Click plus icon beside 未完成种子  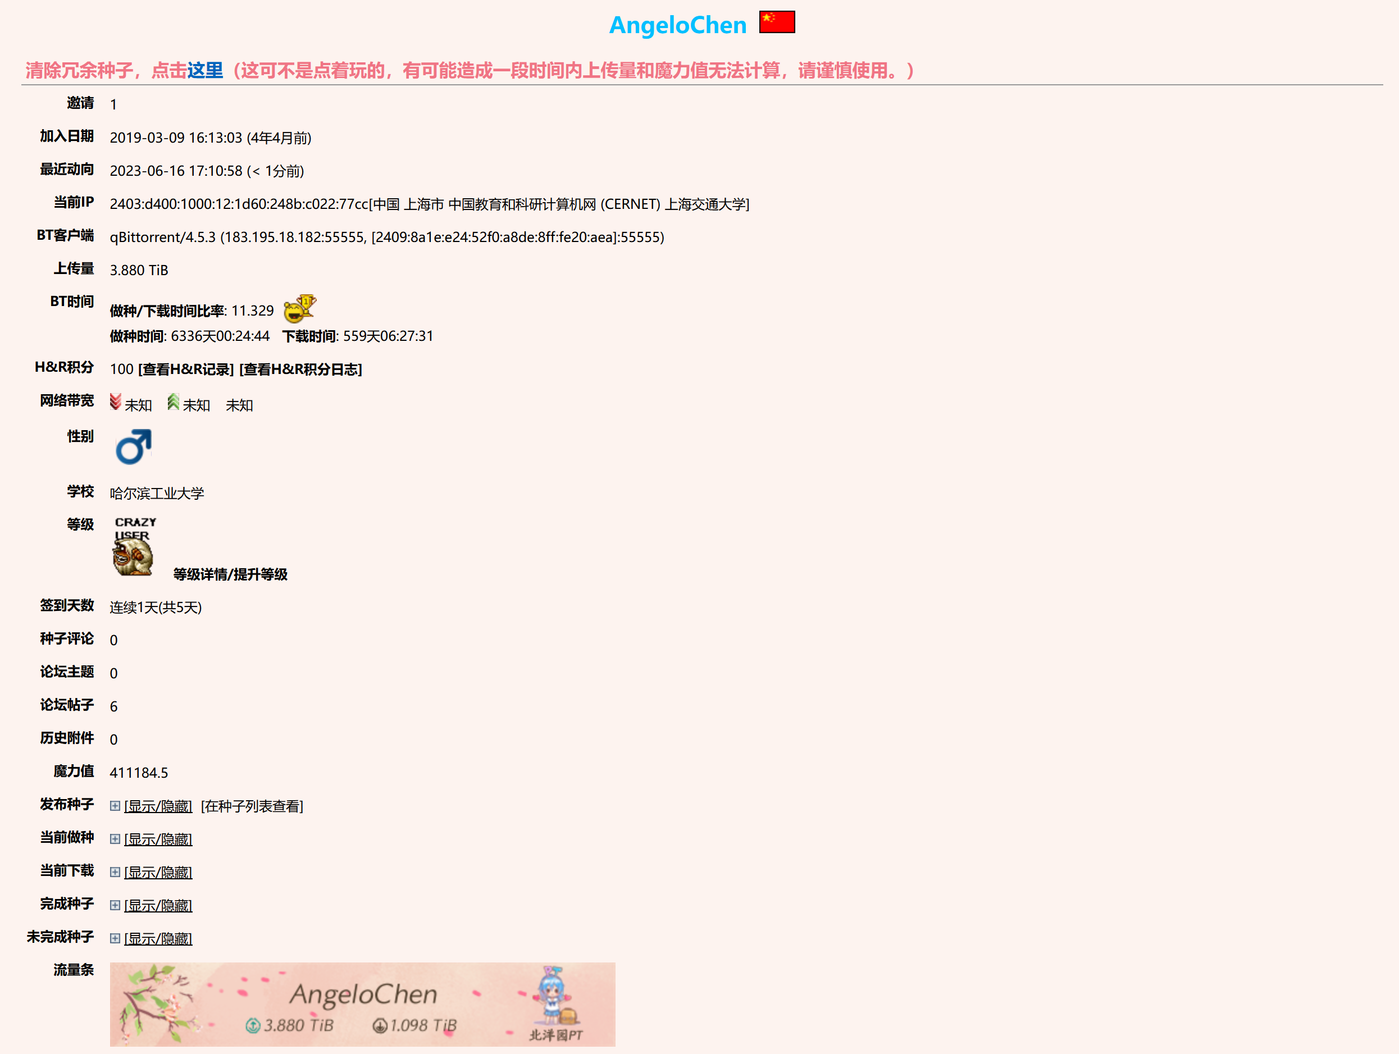point(115,938)
